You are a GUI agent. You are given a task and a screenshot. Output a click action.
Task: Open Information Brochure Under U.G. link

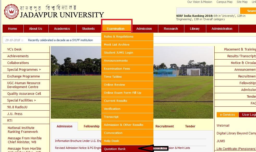pyautogui.click(x=78, y=141)
